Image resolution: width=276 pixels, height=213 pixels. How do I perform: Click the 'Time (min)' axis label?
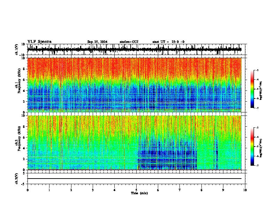click(139, 193)
